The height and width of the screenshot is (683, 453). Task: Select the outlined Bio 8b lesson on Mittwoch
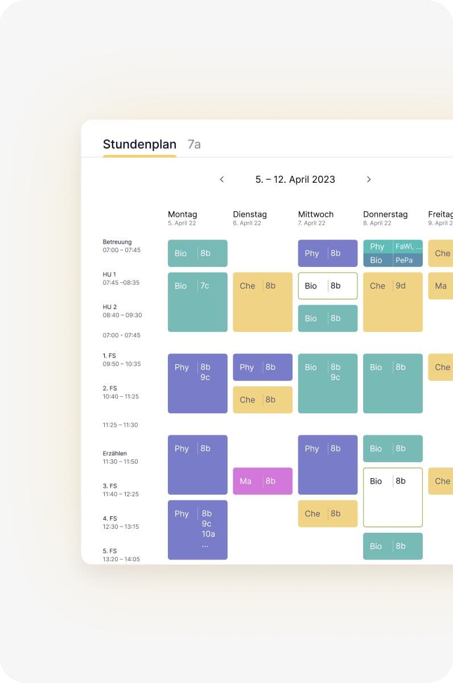[327, 286]
